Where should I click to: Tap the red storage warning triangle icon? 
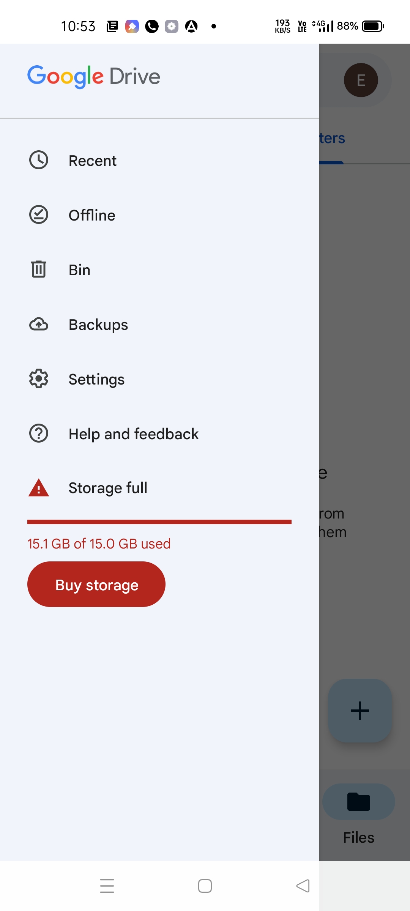coord(39,488)
